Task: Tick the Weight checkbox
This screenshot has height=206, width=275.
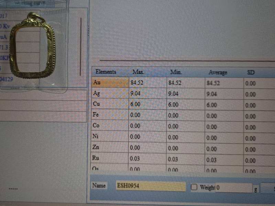Action: pos(194,187)
